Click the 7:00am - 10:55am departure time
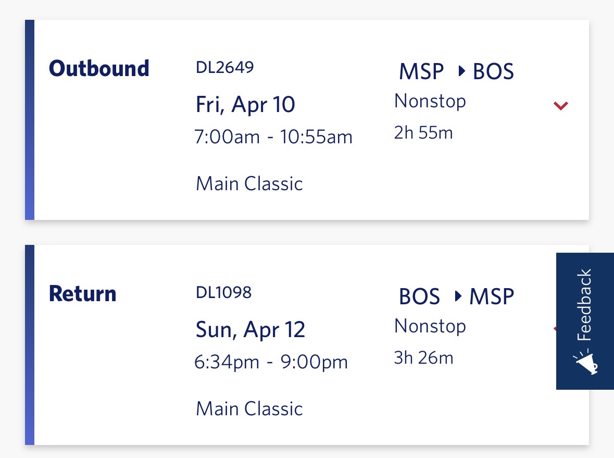 [x=273, y=137]
